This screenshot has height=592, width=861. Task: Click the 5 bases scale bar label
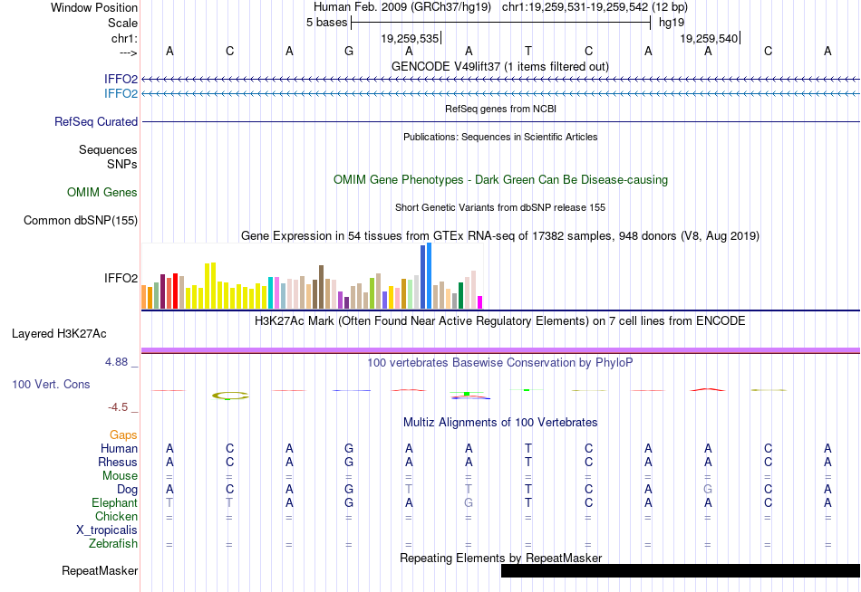[x=326, y=23]
